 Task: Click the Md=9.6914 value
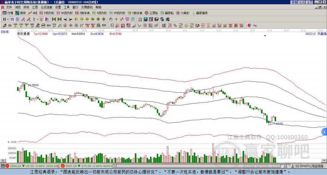pyautogui.click(x=78, y=34)
